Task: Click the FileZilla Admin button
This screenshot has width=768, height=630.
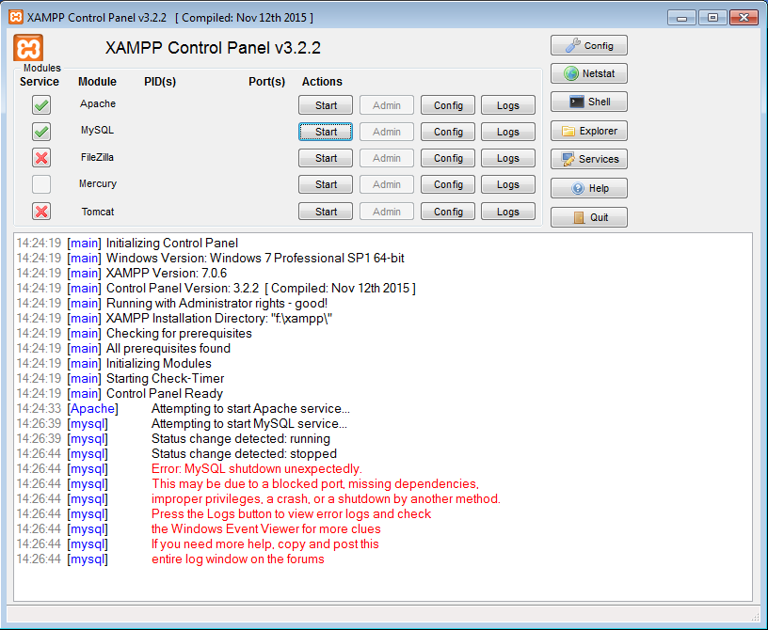Action: click(387, 158)
